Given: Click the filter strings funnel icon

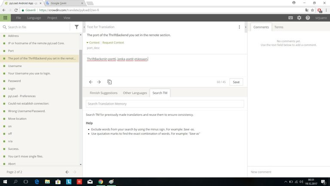Looking at the screenshot, I should click(x=76, y=27).
